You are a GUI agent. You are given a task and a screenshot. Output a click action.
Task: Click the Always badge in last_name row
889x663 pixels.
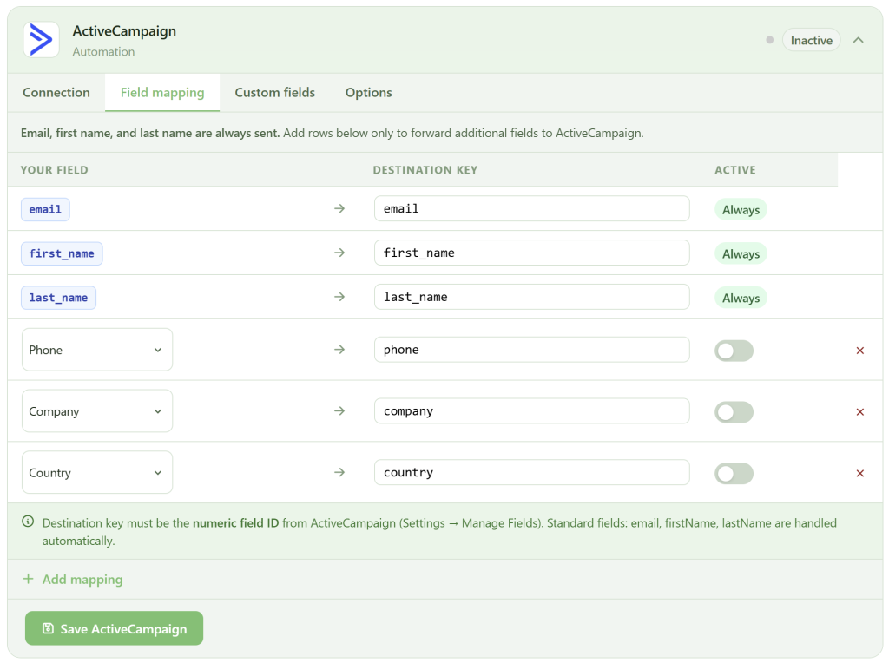741,298
